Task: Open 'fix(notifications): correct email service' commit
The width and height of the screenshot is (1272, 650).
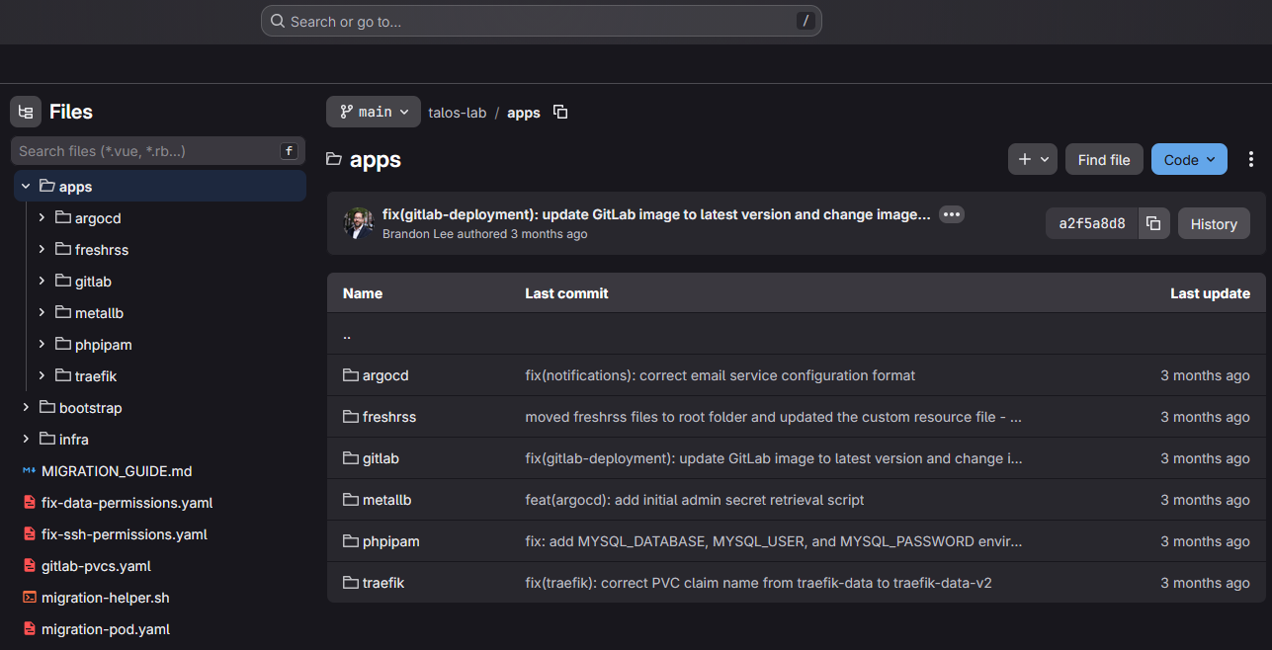Action: coord(720,375)
